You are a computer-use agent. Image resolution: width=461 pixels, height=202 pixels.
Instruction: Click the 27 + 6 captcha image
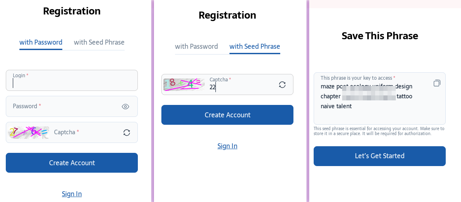tap(28, 133)
